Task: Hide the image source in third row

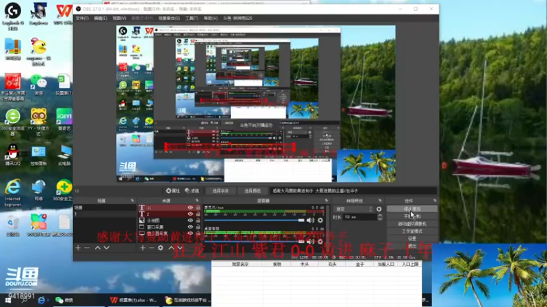Action: coord(190,220)
